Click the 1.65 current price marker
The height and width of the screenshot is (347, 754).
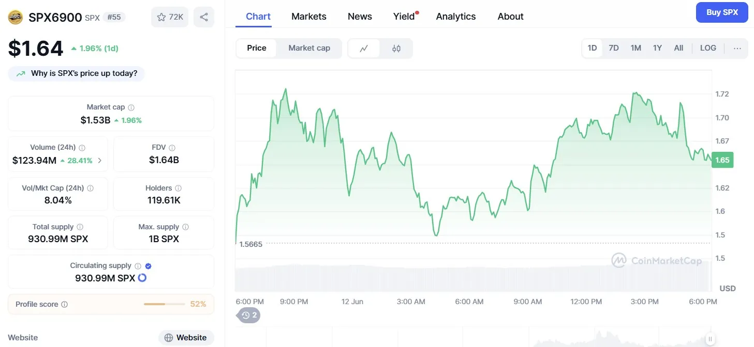pos(722,160)
